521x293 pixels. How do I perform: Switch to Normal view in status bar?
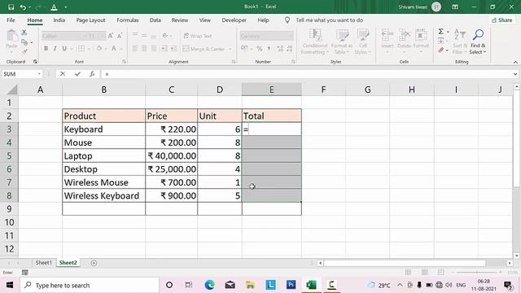click(409, 273)
